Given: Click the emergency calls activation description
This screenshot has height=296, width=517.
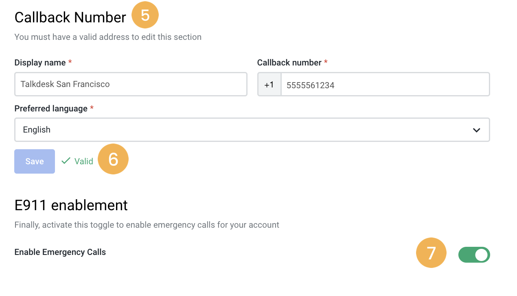Looking at the screenshot, I should coord(147,225).
